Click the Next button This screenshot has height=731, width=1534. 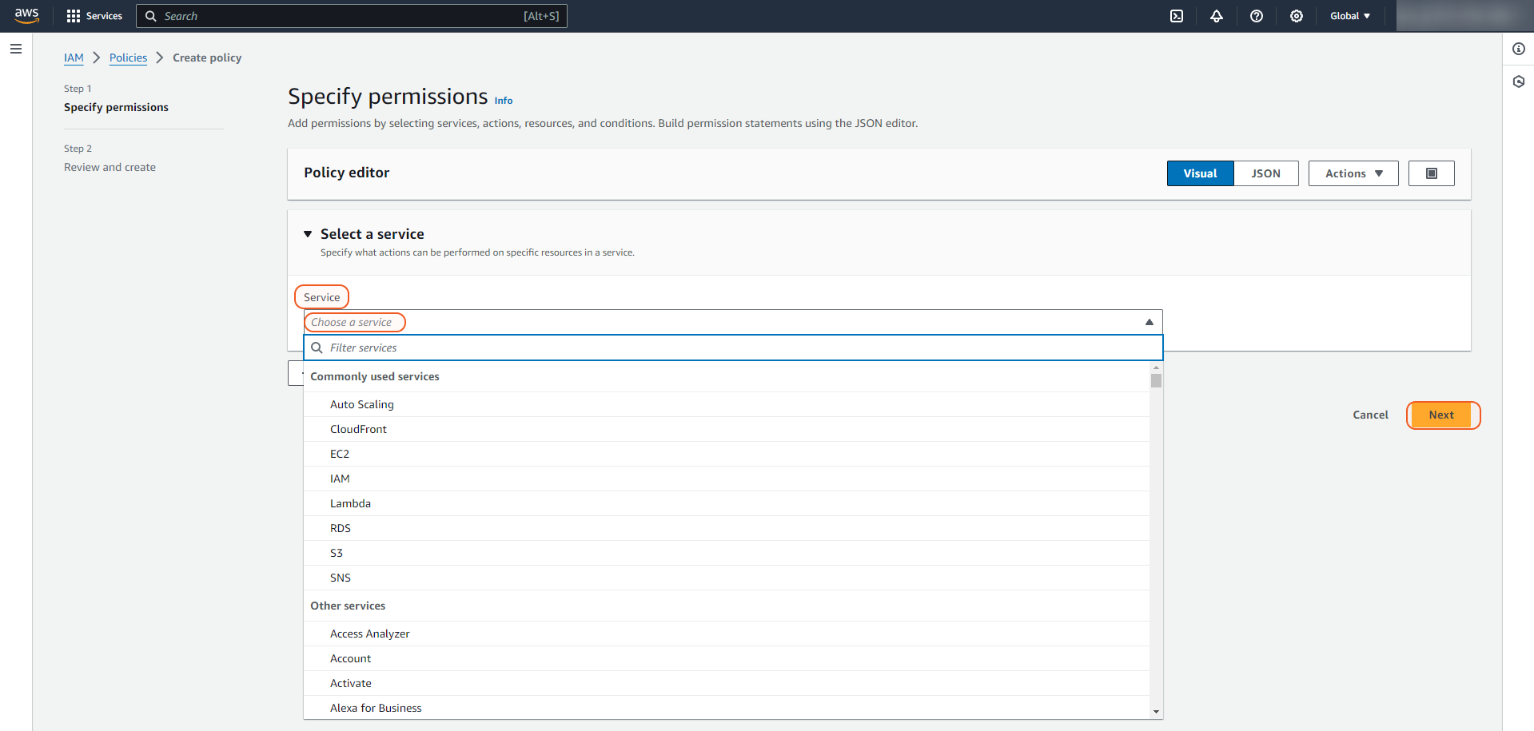pyautogui.click(x=1441, y=415)
